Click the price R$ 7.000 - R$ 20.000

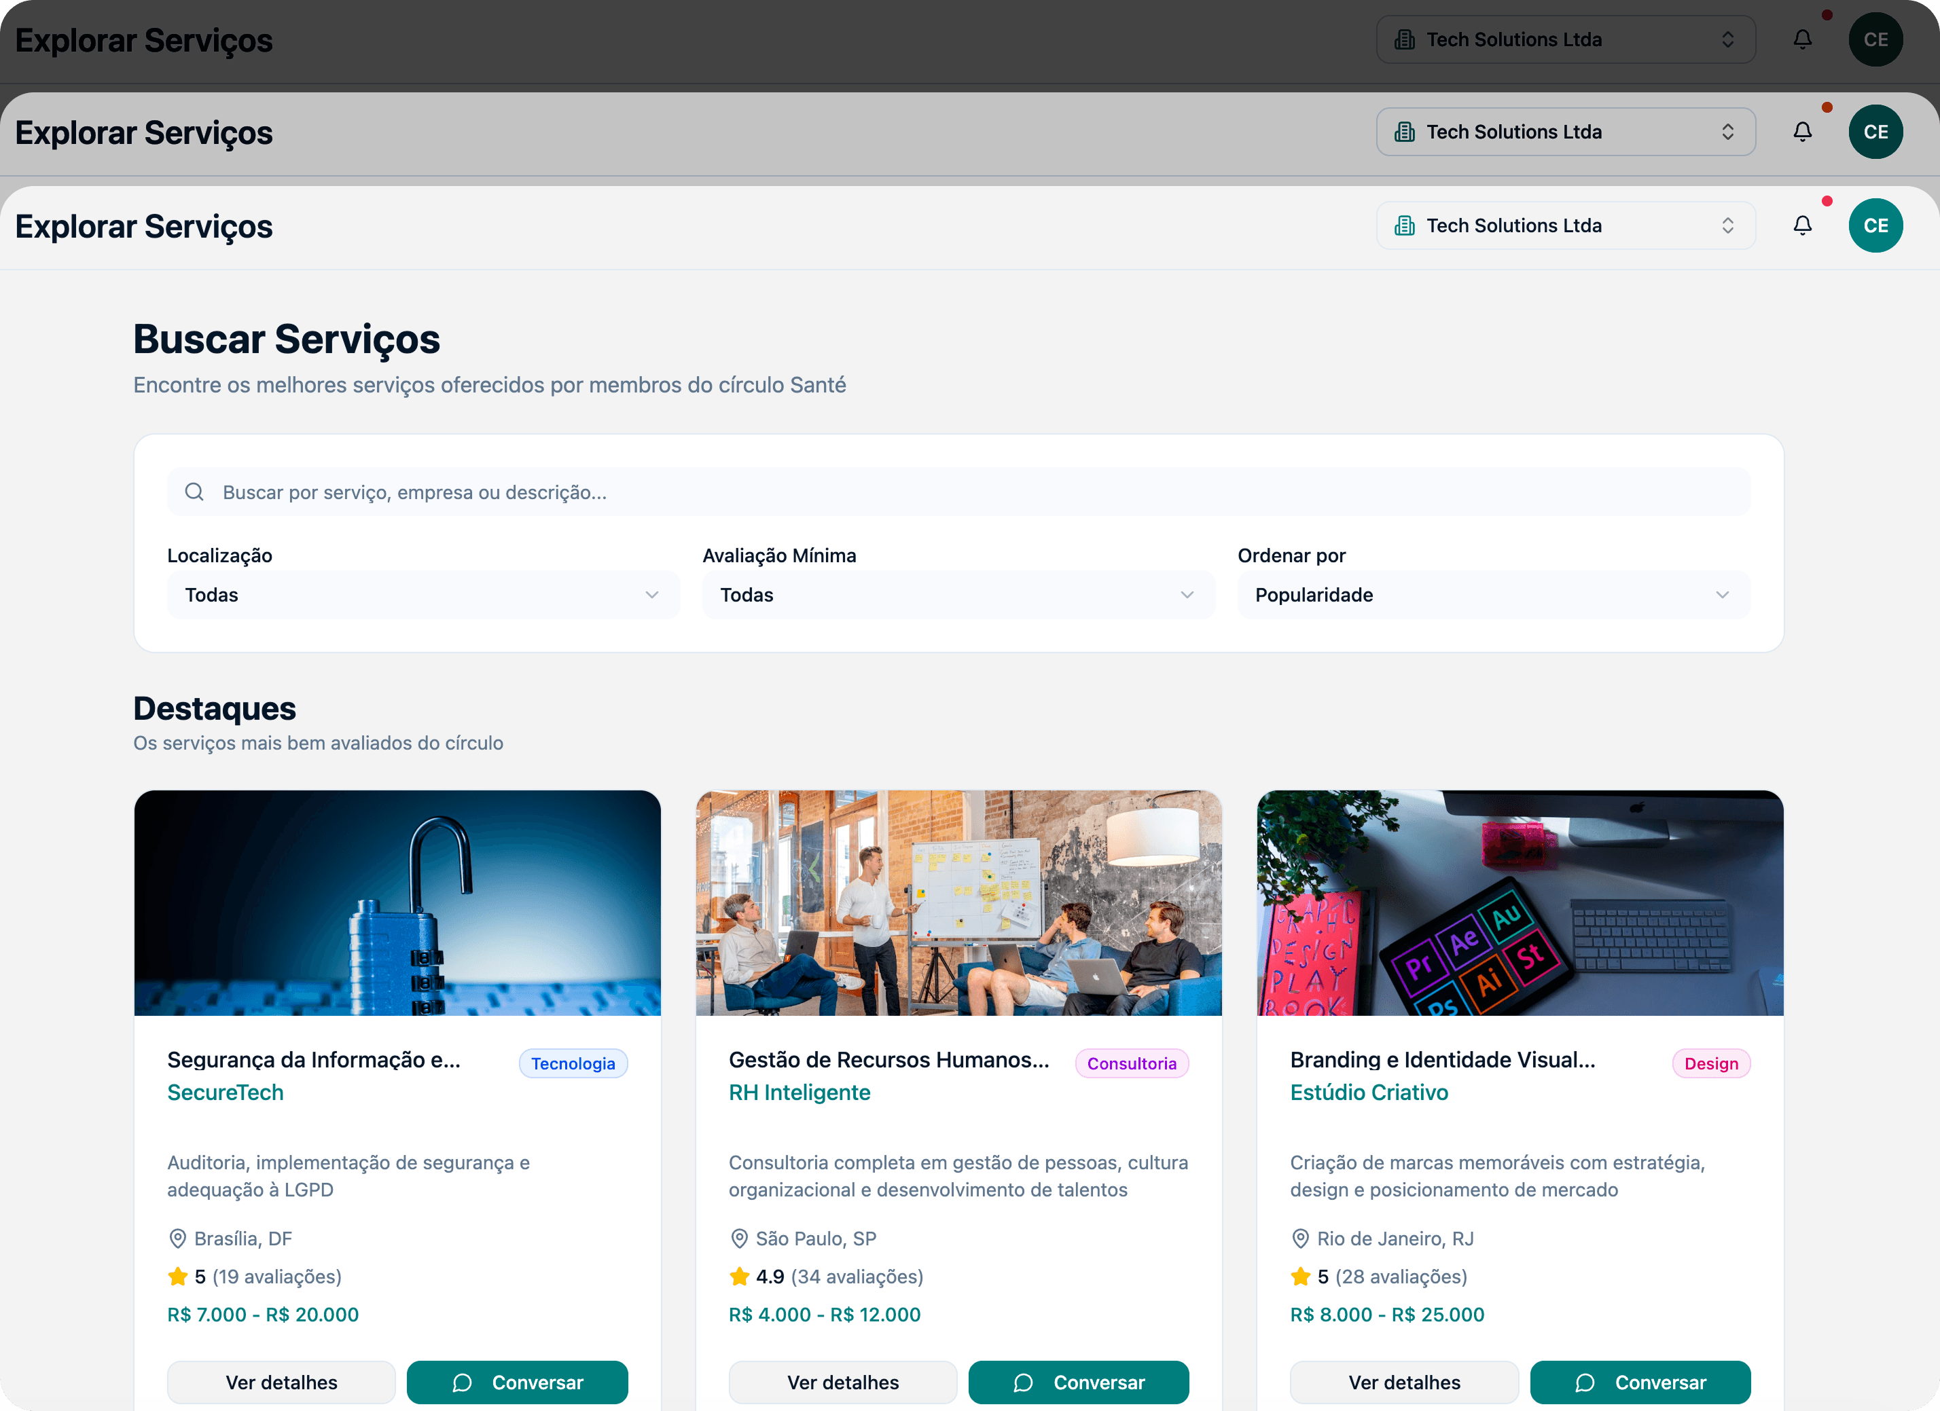[x=263, y=1315]
